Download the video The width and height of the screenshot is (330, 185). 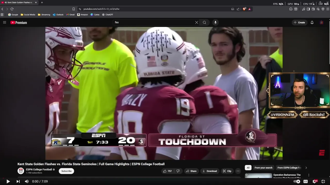click(209, 171)
